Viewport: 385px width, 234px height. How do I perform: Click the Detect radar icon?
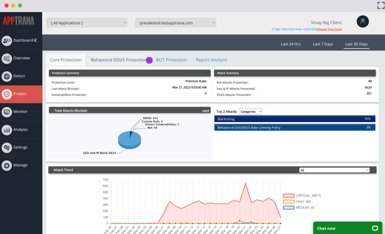click(6, 77)
